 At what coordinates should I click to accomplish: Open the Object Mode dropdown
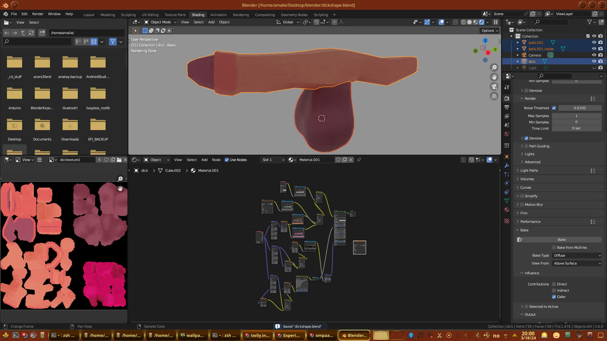click(x=160, y=22)
